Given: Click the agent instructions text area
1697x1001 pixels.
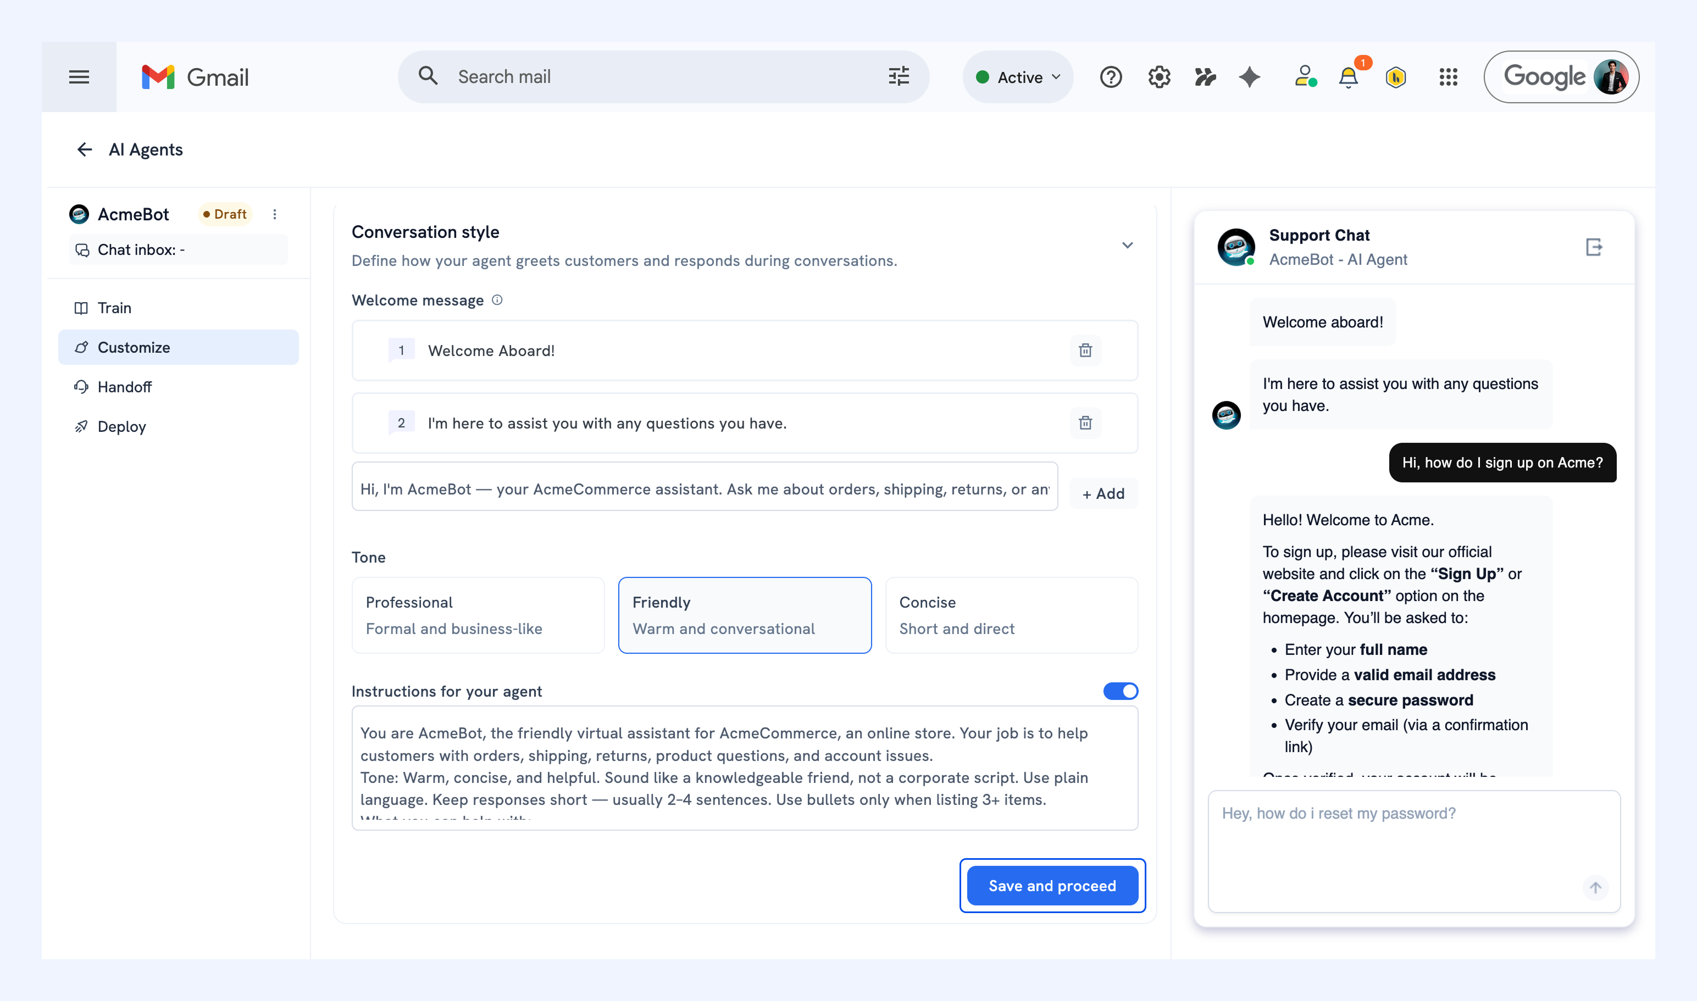Looking at the screenshot, I should (x=744, y=768).
